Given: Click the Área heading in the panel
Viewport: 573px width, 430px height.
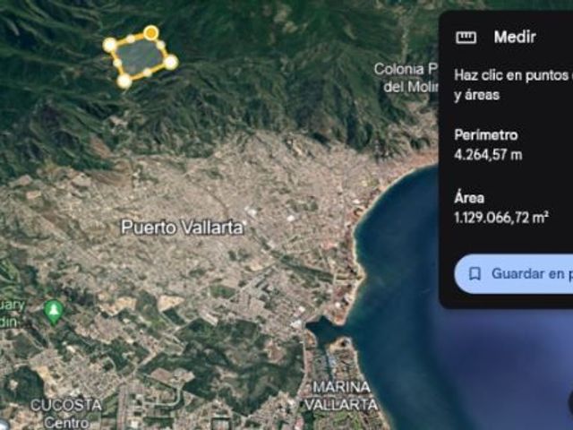Looking at the screenshot, I should point(469,198).
